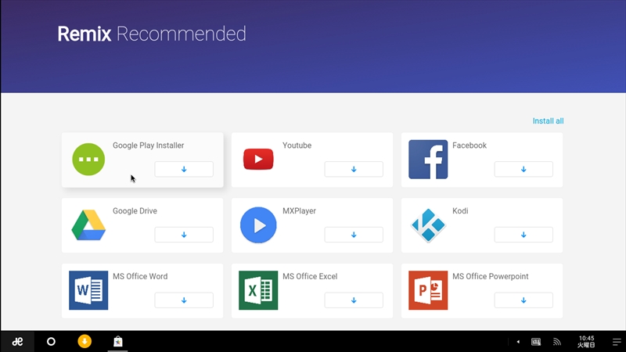Click the Google Drive label text
This screenshot has width=626, height=352.
135,211
